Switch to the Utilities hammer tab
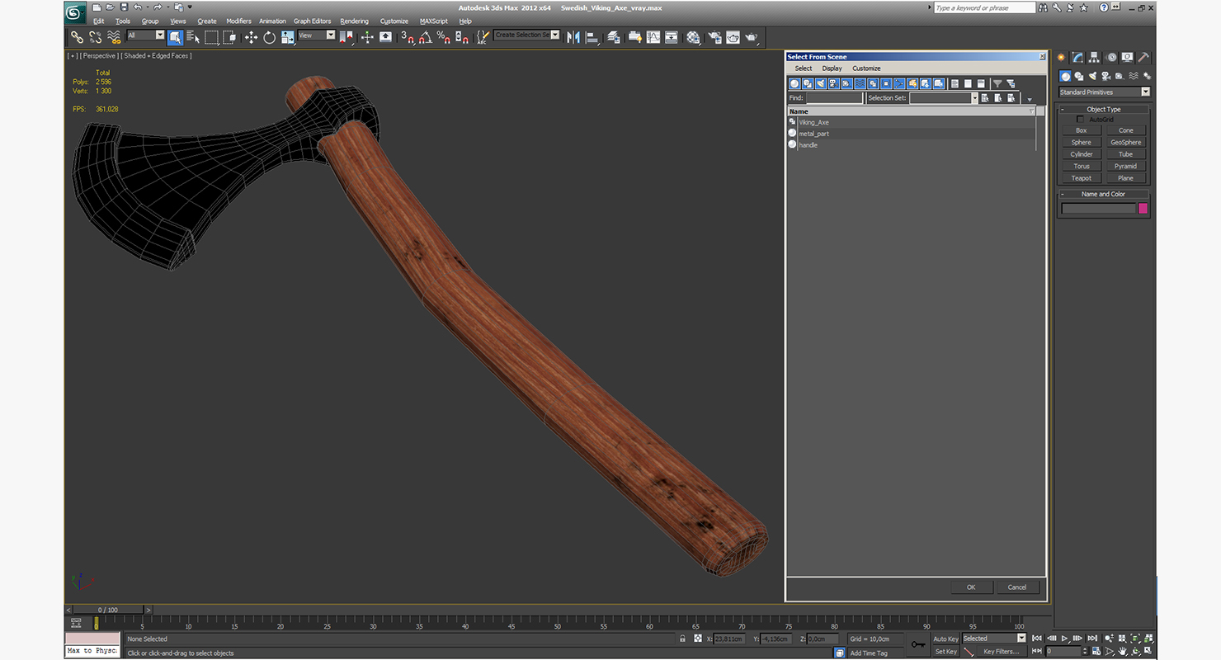The width and height of the screenshot is (1221, 660). tap(1143, 57)
